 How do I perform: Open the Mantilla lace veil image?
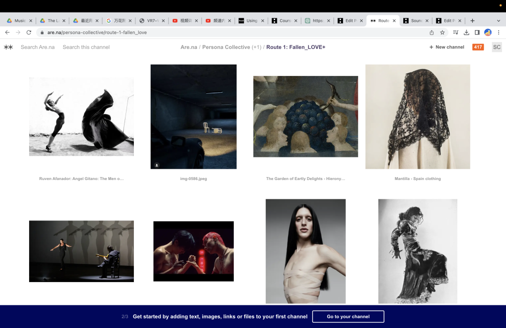tap(418, 116)
